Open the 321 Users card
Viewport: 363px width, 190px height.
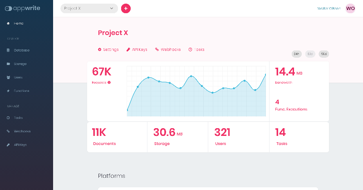[239, 137]
